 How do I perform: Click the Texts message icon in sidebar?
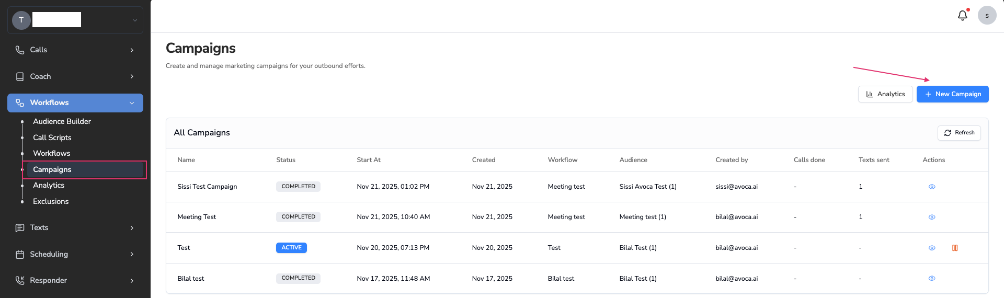pos(20,228)
